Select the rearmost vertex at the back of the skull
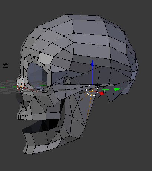The height and width of the screenshot is (171, 152). [138, 66]
